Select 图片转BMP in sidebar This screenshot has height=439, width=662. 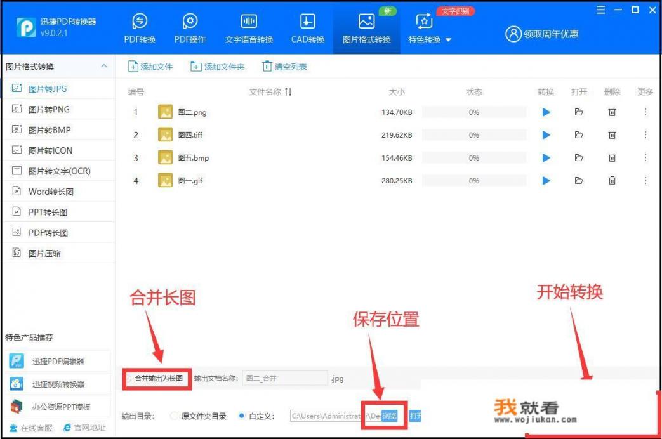58,130
